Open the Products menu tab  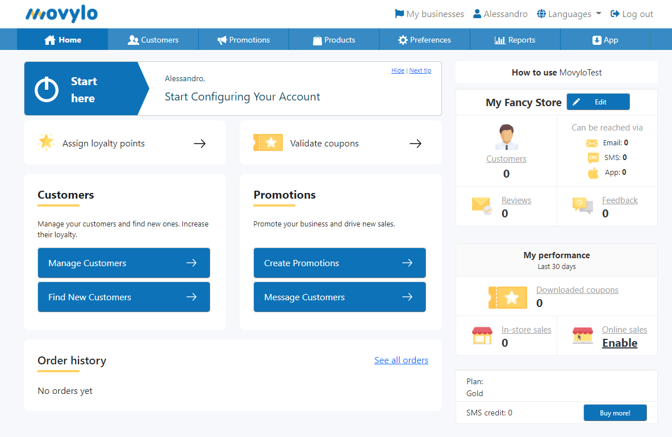[x=334, y=39]
